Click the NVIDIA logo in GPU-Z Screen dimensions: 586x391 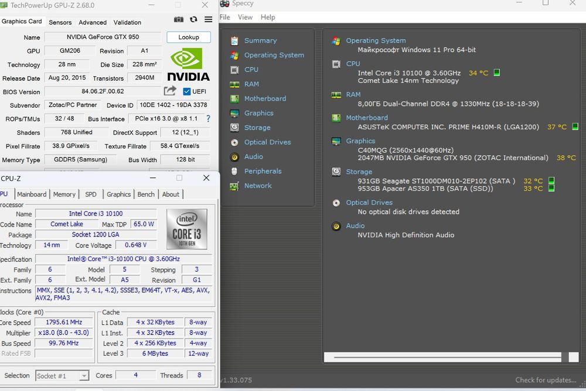pyautogui.click(x=188, y=65)
